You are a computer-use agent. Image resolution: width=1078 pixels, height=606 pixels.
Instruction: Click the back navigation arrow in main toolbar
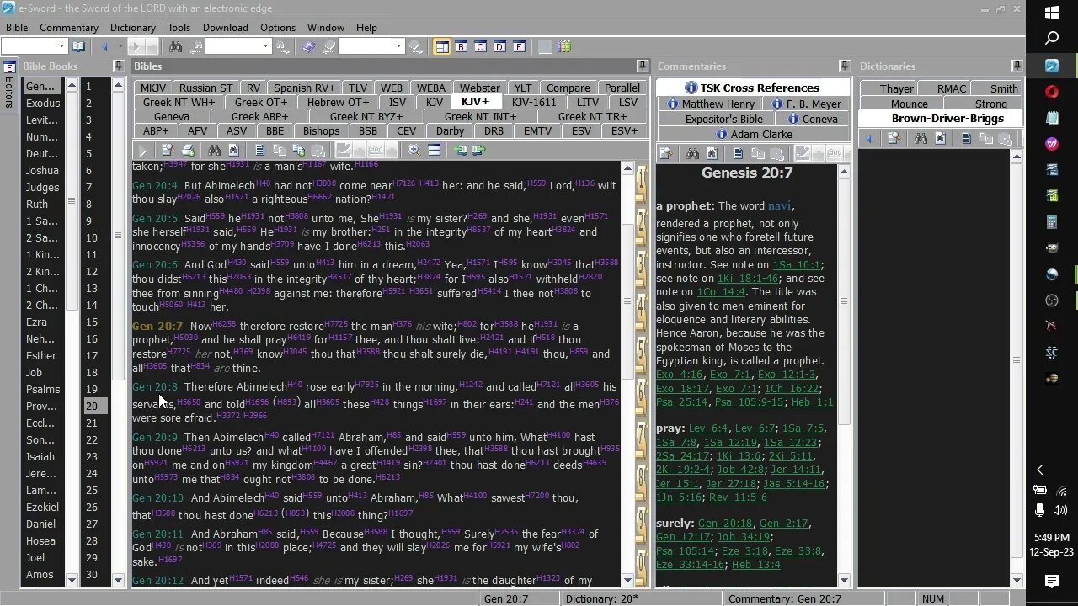coord(105,47)
